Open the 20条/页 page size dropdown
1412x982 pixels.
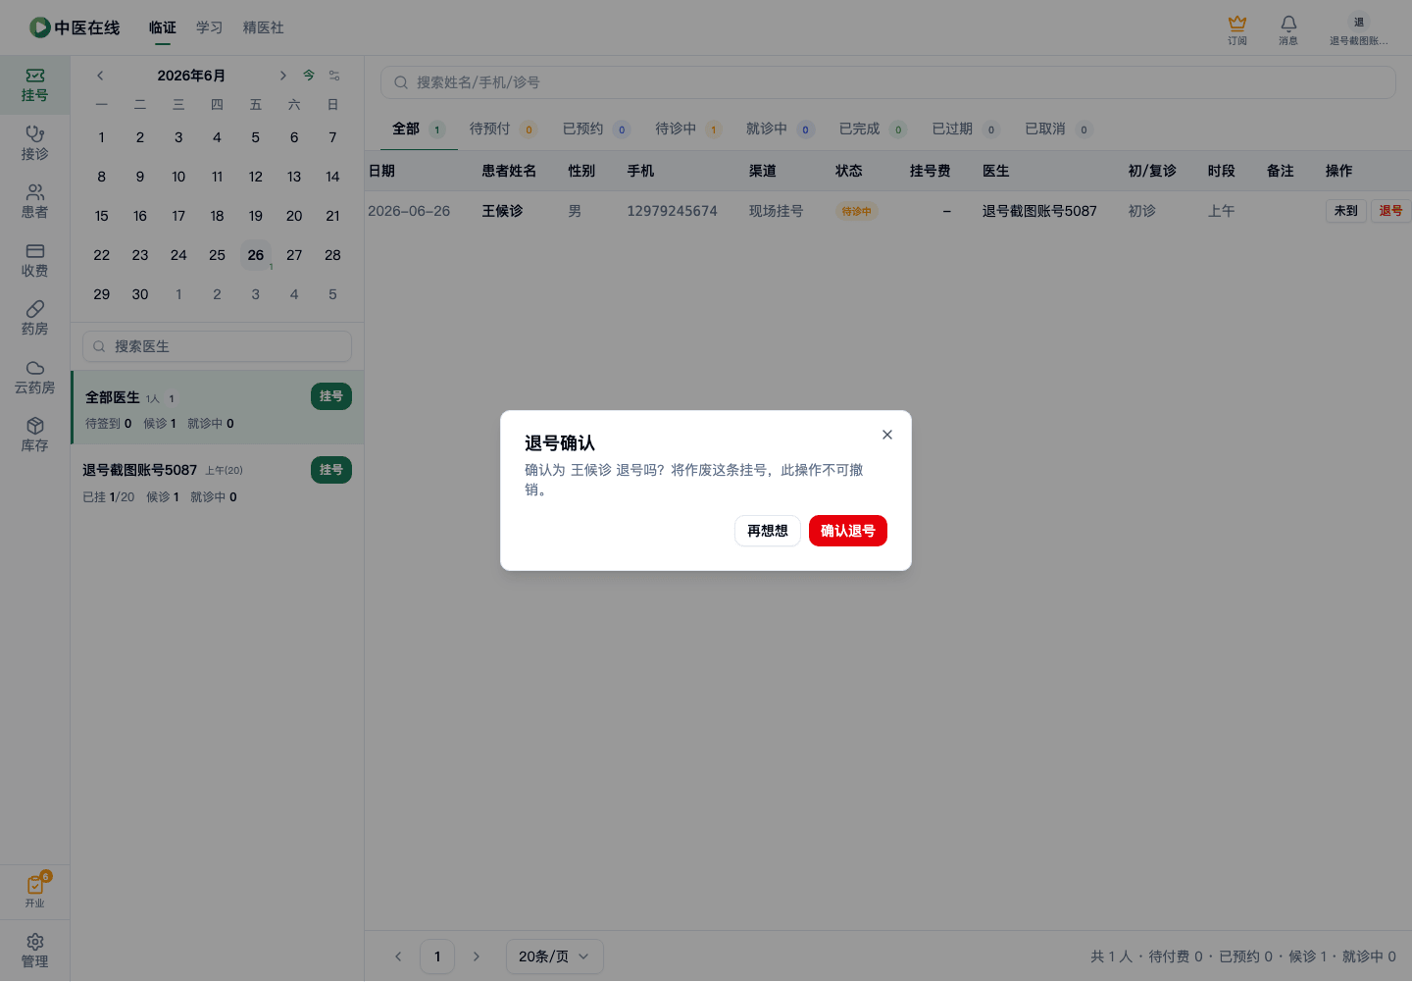(x=554, y=956)
